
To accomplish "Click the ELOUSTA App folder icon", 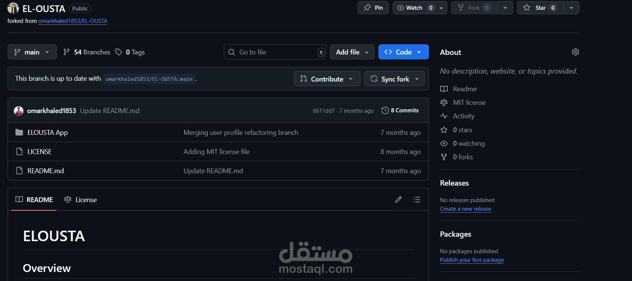I will (x=19, y=132).
